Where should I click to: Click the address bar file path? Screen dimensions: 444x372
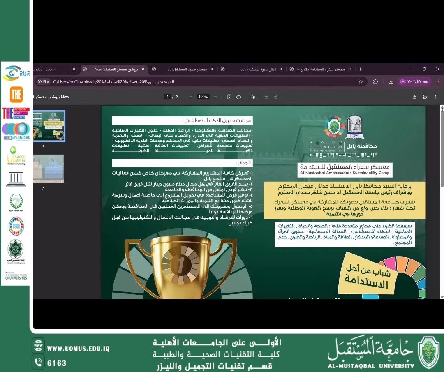coord(113,81)
